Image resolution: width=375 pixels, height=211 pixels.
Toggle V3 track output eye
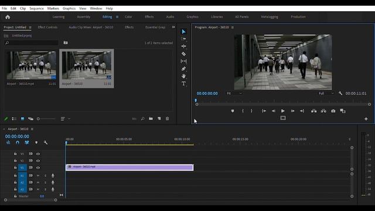point(38,154)
